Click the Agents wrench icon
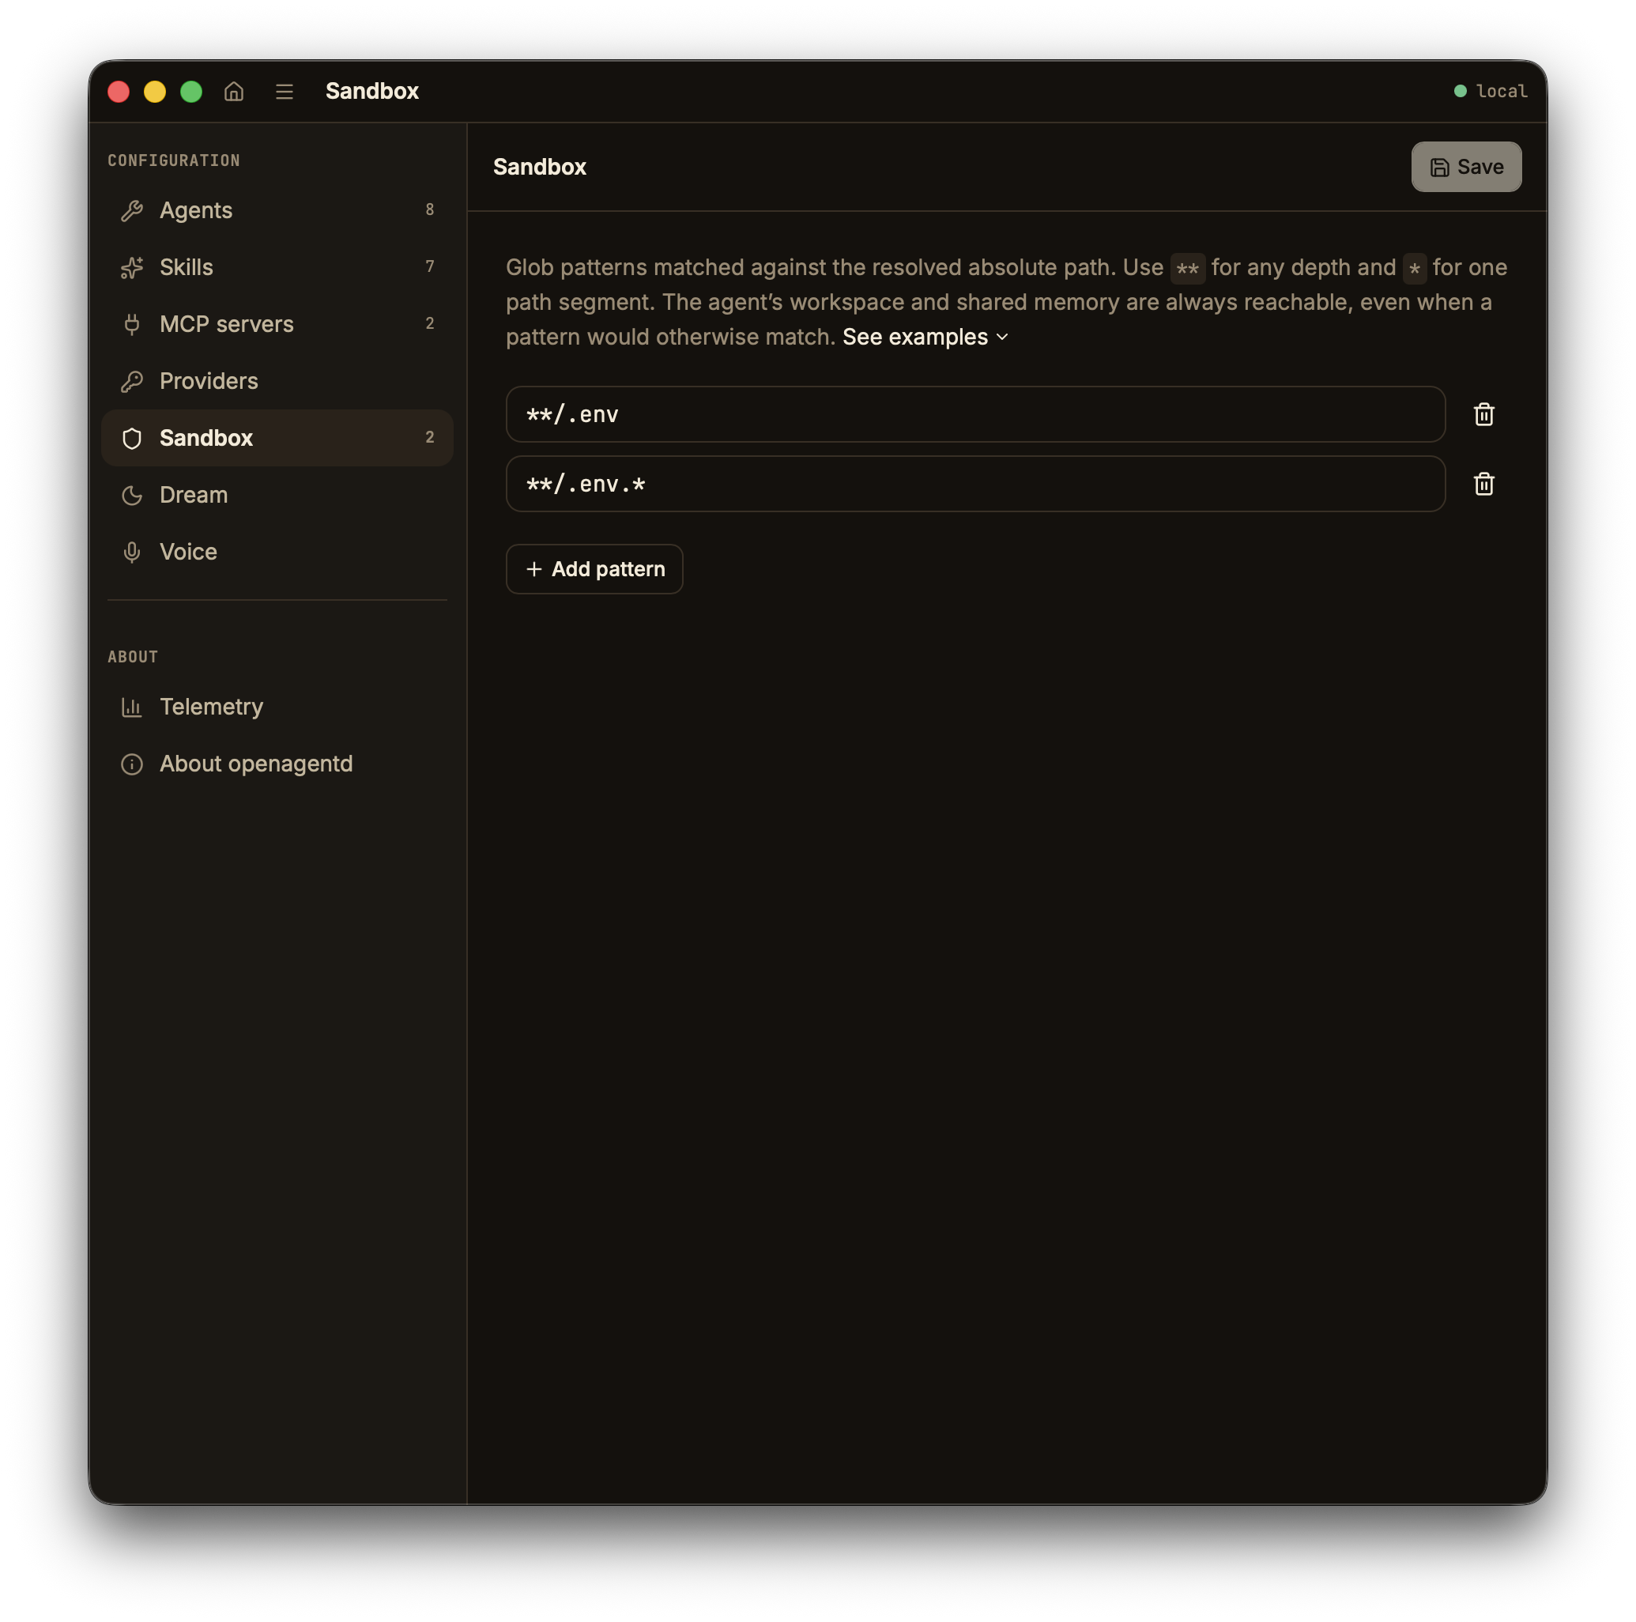Viewport: 1636px width, 1622px height. tap(132, 210)
